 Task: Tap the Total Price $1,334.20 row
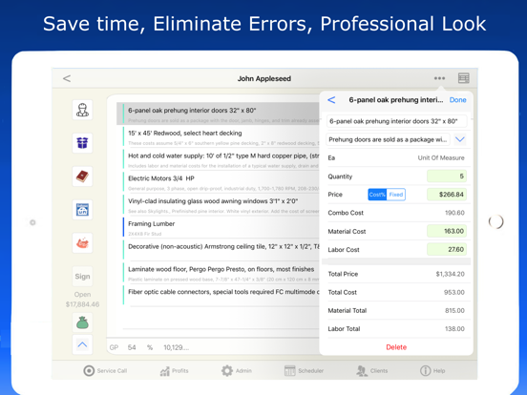[396, 274]
